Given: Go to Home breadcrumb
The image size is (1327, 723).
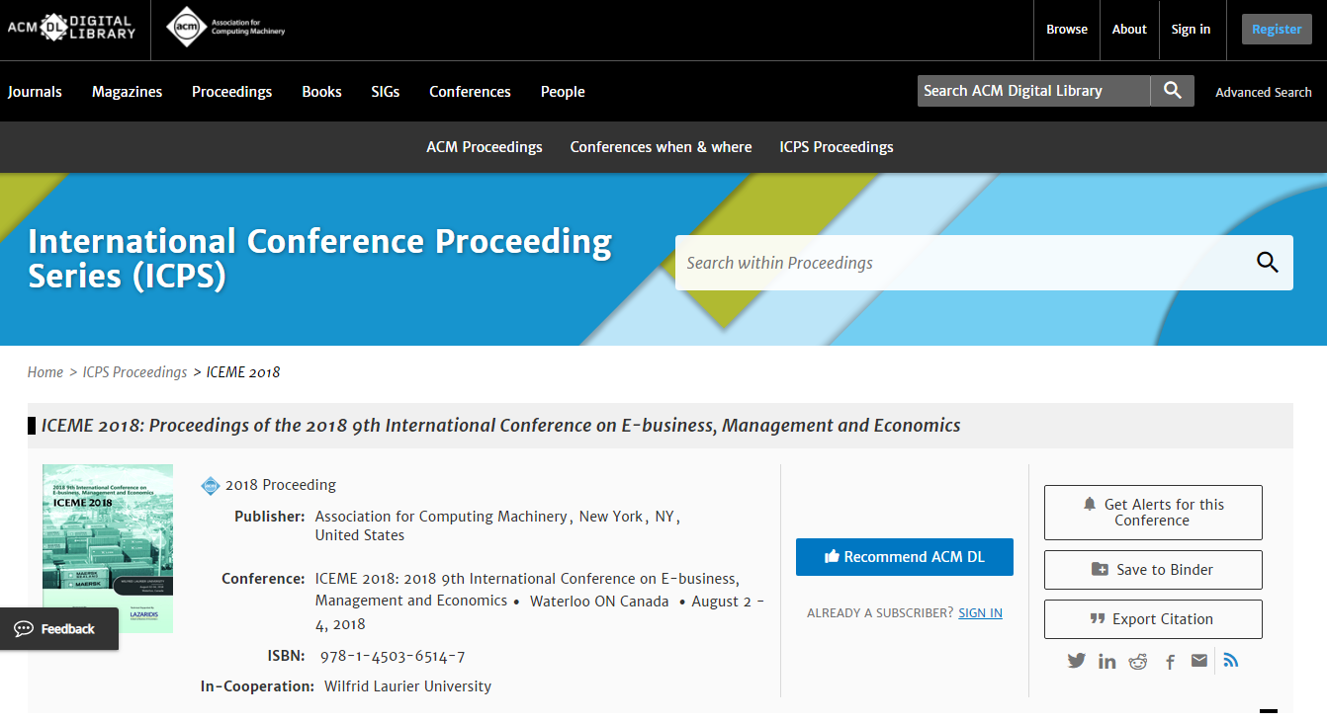Looking at the screenshot, I should coord(45,372).
